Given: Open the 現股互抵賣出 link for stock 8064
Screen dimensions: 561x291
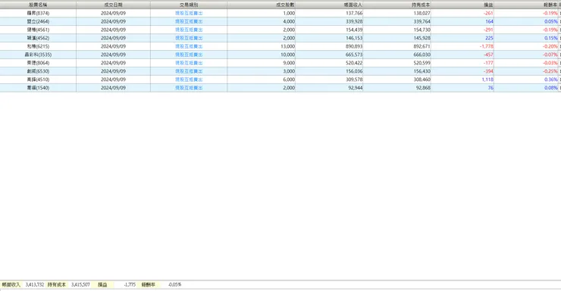Looking at the screenshot, I should (x=189, y=63).
